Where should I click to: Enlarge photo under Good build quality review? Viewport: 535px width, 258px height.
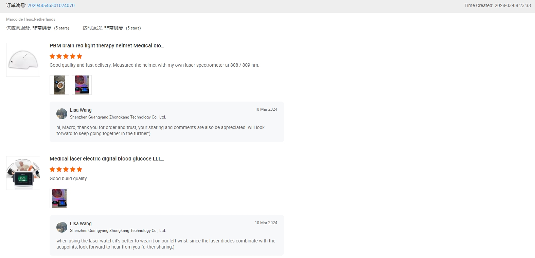tap(59, 198)
